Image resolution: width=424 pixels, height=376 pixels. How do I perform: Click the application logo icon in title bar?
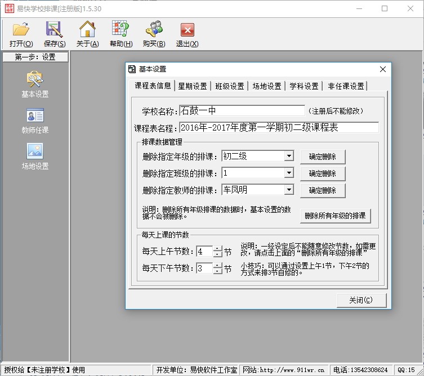[x=9, y=8]
